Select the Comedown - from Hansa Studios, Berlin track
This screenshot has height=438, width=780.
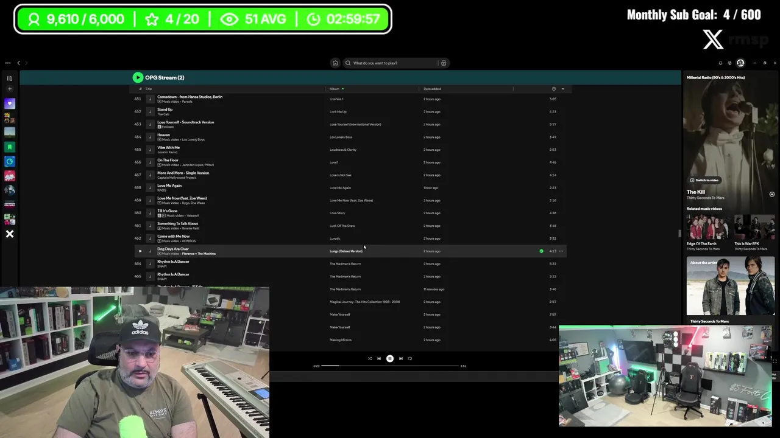coord(190,97)
